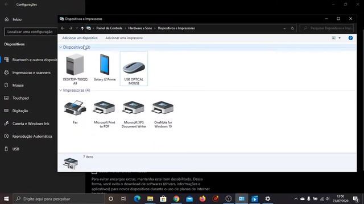Click the Dispositivos e Impressoras breadcrumb

coord(176,28)
